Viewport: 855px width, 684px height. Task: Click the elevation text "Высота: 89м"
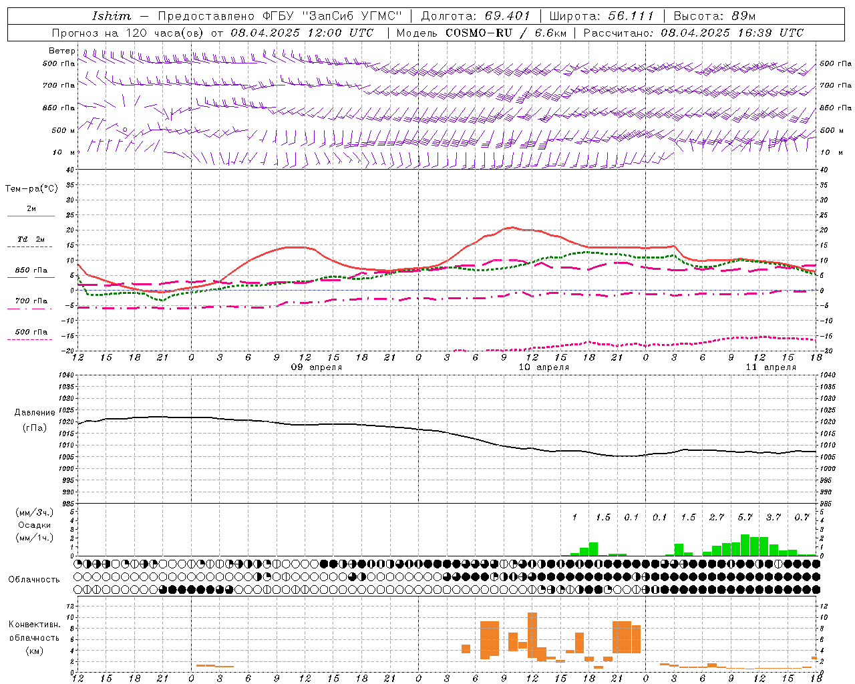[715, 16]
